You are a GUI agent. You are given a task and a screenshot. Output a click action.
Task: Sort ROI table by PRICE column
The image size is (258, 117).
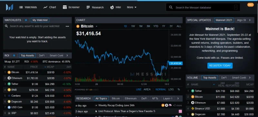pos(34,67)
